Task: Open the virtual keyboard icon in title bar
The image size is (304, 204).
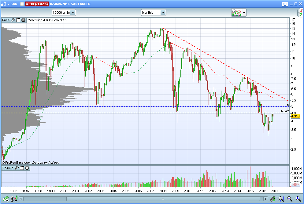Action: 285,4
